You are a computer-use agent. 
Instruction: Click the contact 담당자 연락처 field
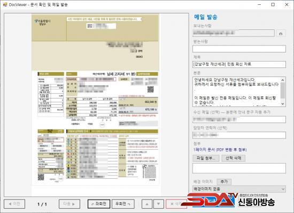point(239,135)
